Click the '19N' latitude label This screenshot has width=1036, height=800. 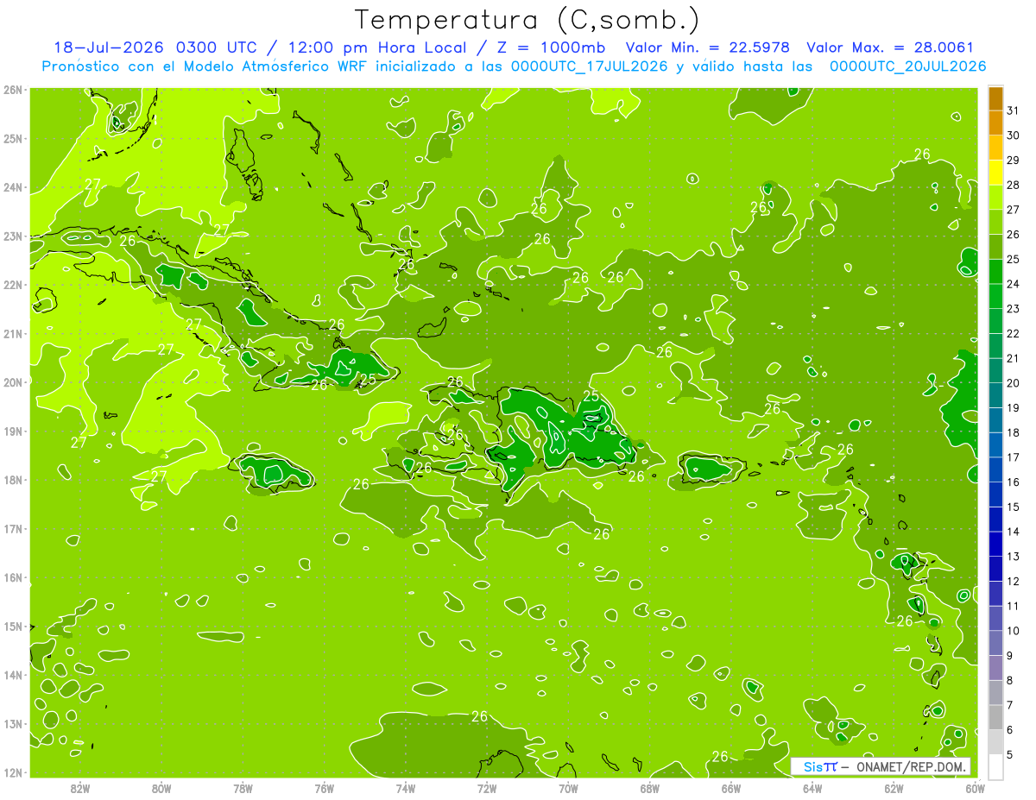tap(13, 431)
